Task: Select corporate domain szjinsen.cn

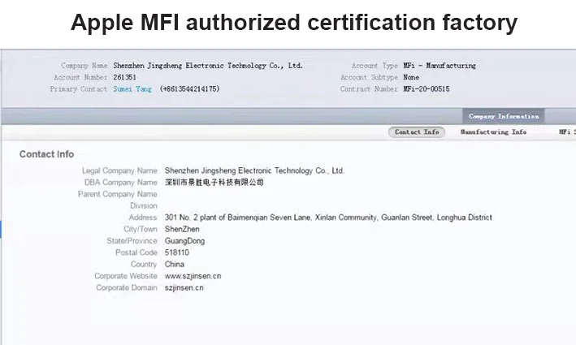Action: click(184, 287)
